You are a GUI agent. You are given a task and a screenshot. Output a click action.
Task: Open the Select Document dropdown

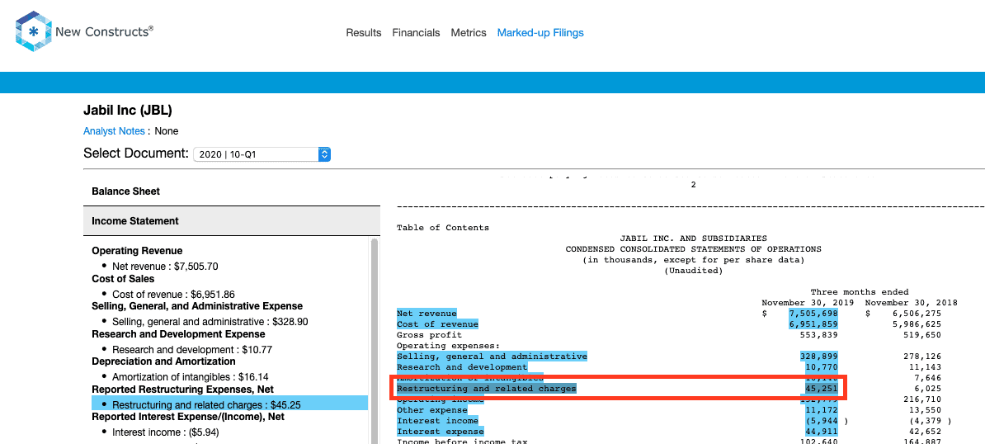pos(262,154)
